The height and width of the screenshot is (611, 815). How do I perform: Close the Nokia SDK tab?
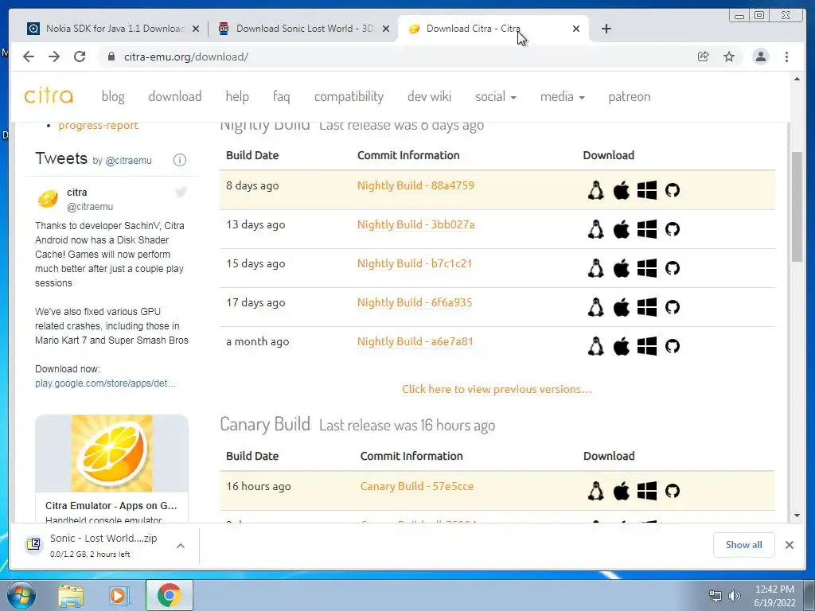(196, 29)
